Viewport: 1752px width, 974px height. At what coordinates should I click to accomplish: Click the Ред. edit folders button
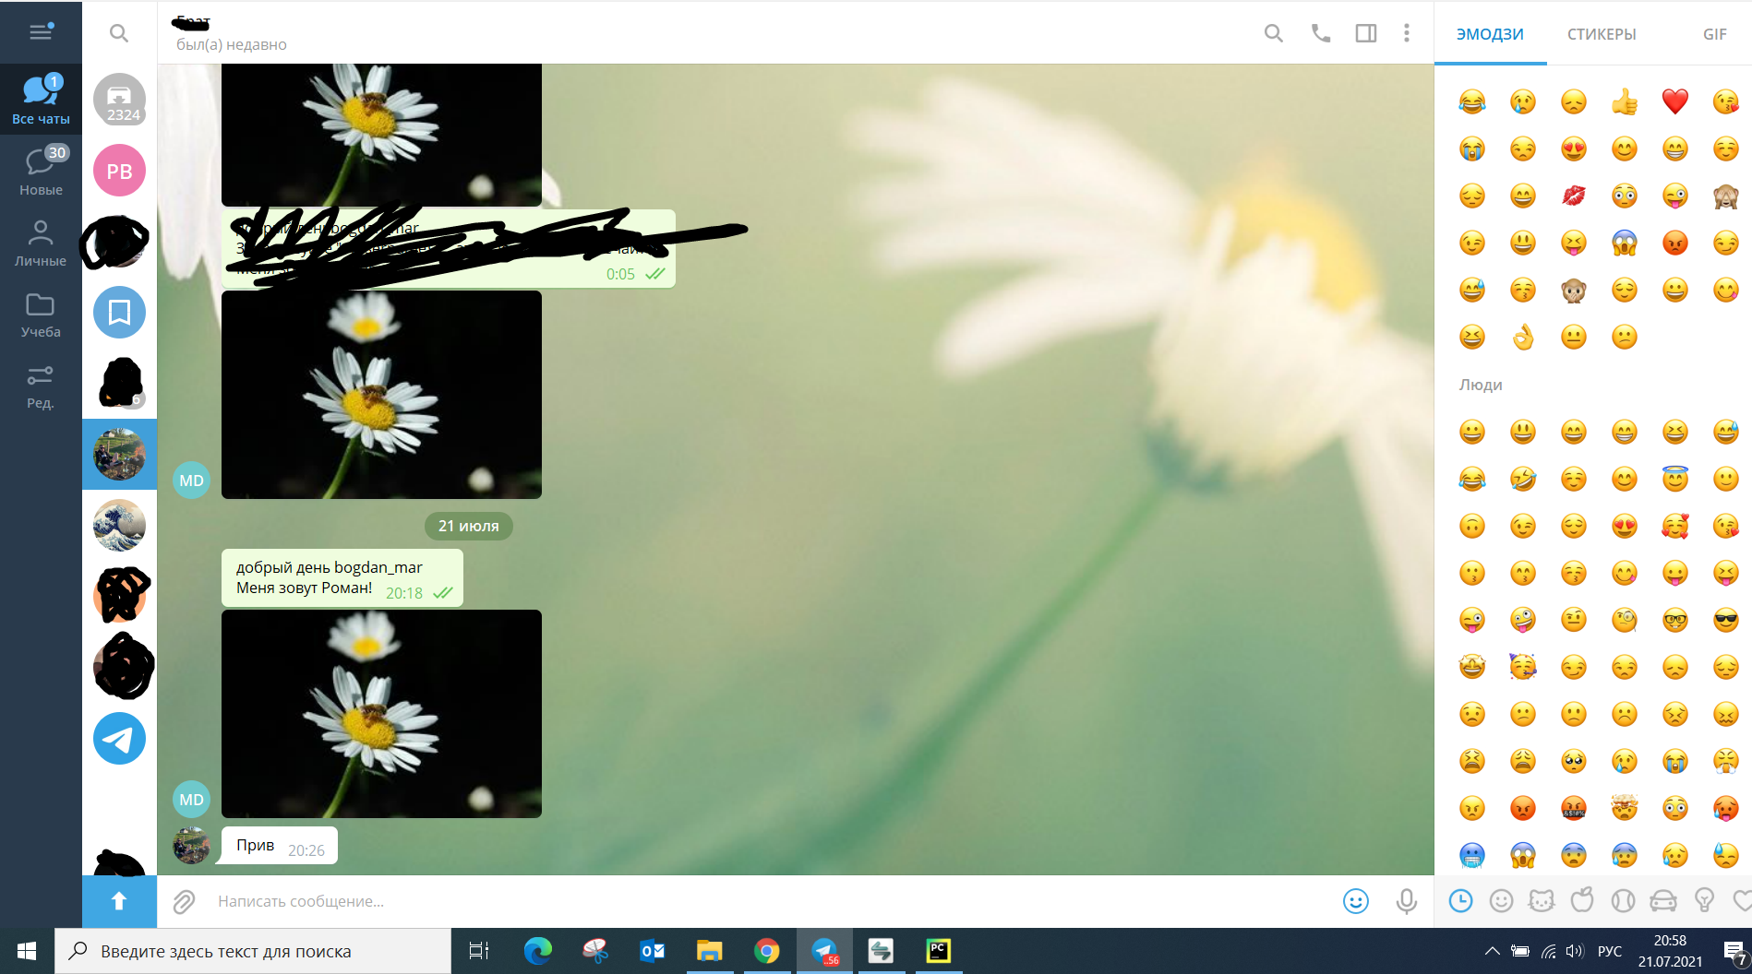(x=41, y=386)
